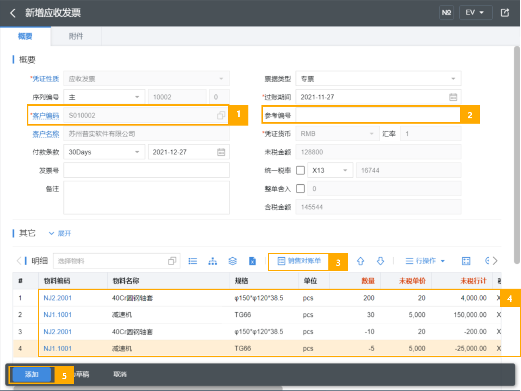The image size is (521, 391).
Task: Open the 票据类型 dropdown
Action: click(378, 79)
